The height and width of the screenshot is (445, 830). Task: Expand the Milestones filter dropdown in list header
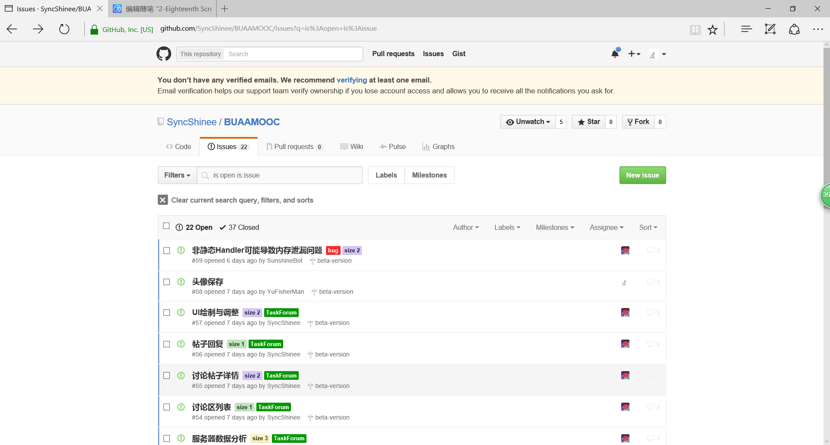click(x=555, y=227)
